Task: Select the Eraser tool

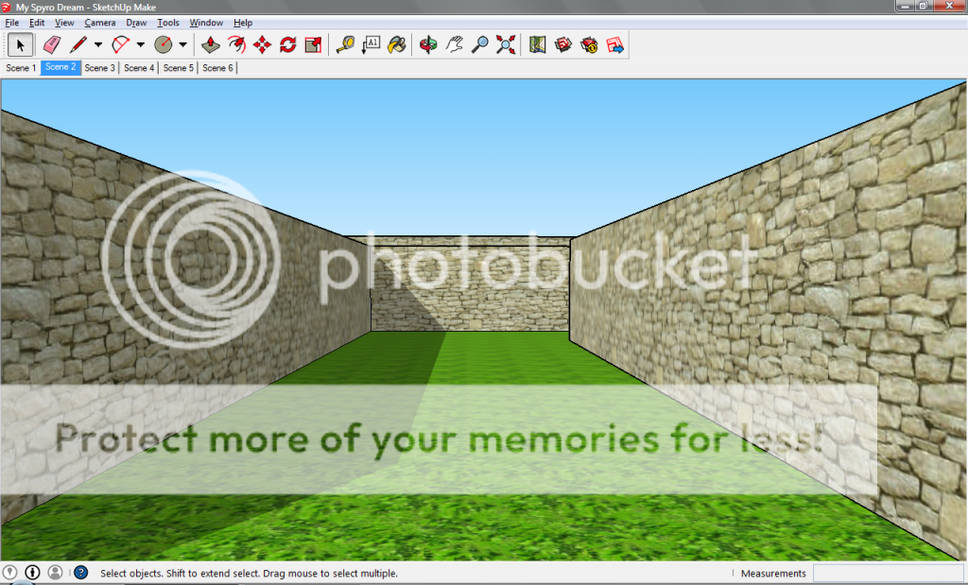Action: point(52,44)
